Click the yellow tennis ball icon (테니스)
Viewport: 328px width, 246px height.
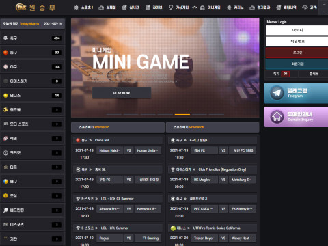5,96
